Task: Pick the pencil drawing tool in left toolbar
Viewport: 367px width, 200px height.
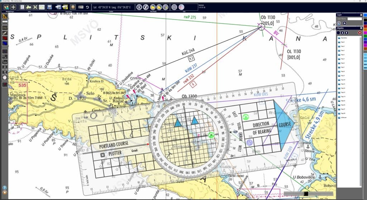Action: tap(5, 33)
